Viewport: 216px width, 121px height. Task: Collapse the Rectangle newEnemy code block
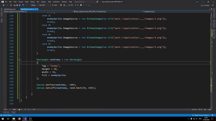click(20, 60)
